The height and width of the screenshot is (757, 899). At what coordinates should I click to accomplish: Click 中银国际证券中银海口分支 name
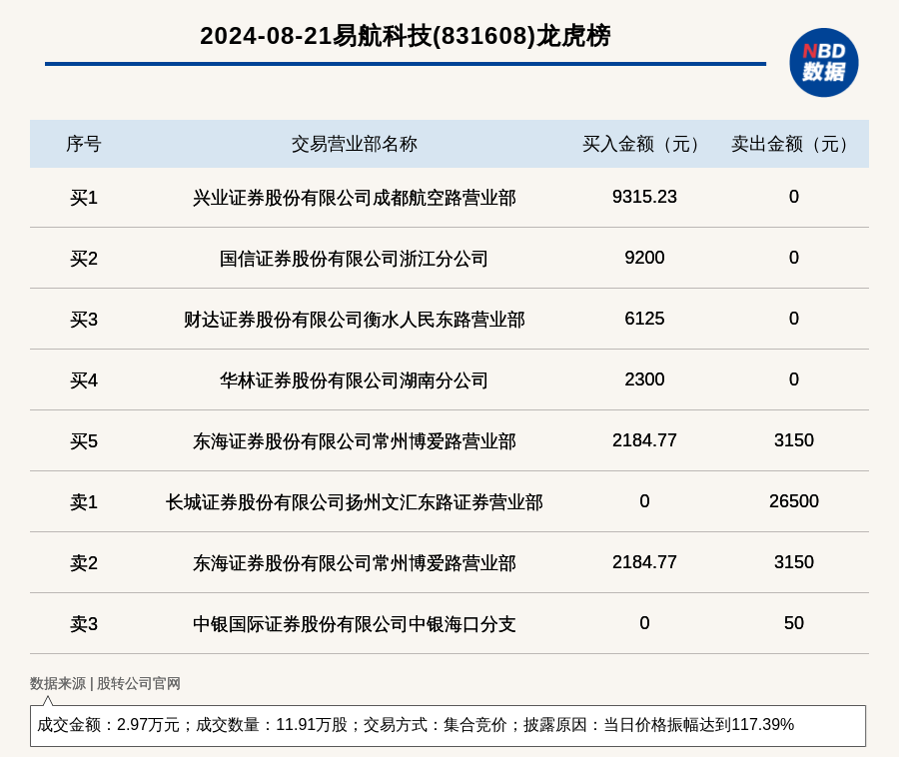354,624
